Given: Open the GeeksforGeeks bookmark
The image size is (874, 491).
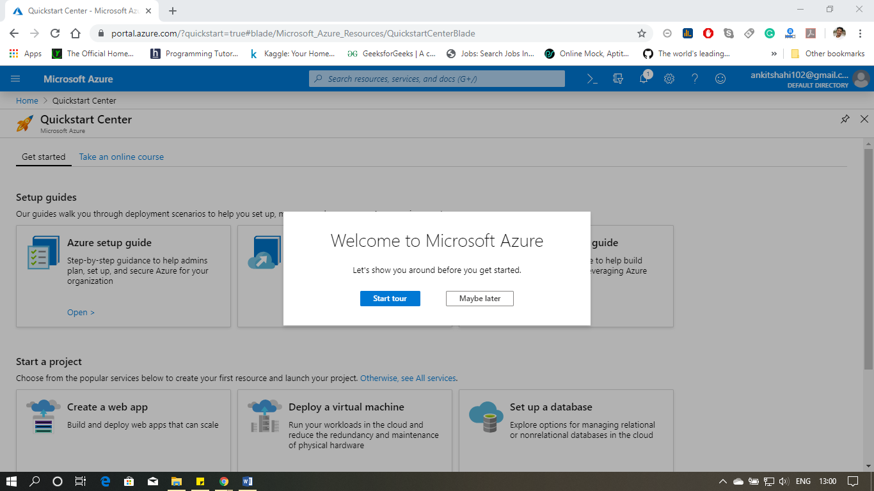Looking at the screenshot, I should 392,54.
